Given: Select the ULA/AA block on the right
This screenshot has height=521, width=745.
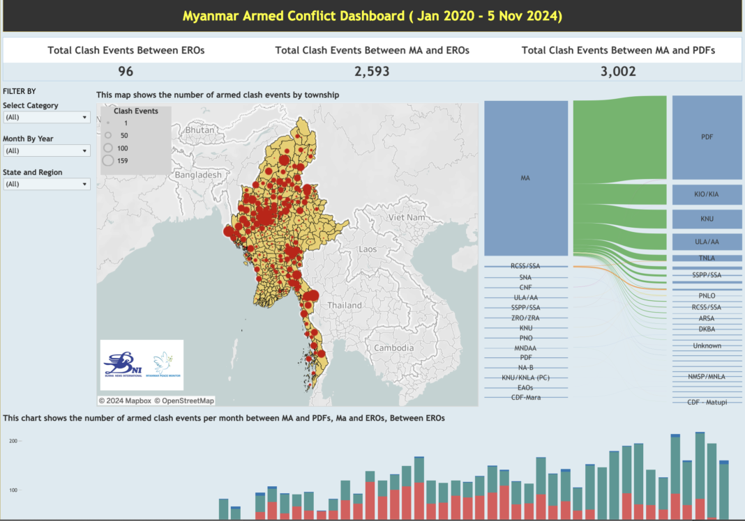Looking at the screenshot, I should pyautogui.click(x=707, y=242).
